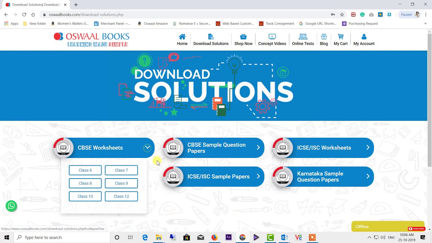
Task: Open Google URL Shortener bookmark
Action: (318, 24)
